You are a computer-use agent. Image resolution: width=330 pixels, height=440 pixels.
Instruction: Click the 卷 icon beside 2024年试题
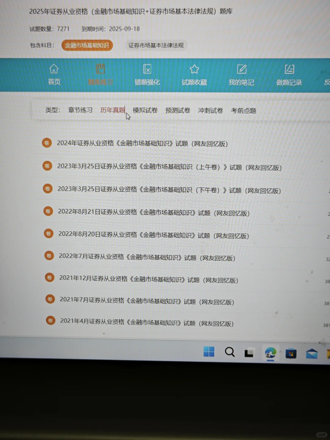pos(47,143)
